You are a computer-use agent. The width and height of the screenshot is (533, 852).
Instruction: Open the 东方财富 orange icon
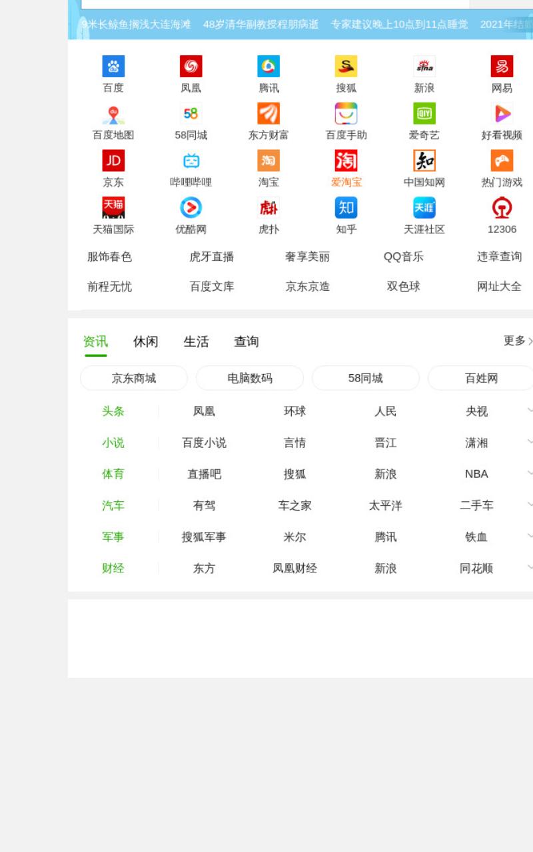click(268, 114)
